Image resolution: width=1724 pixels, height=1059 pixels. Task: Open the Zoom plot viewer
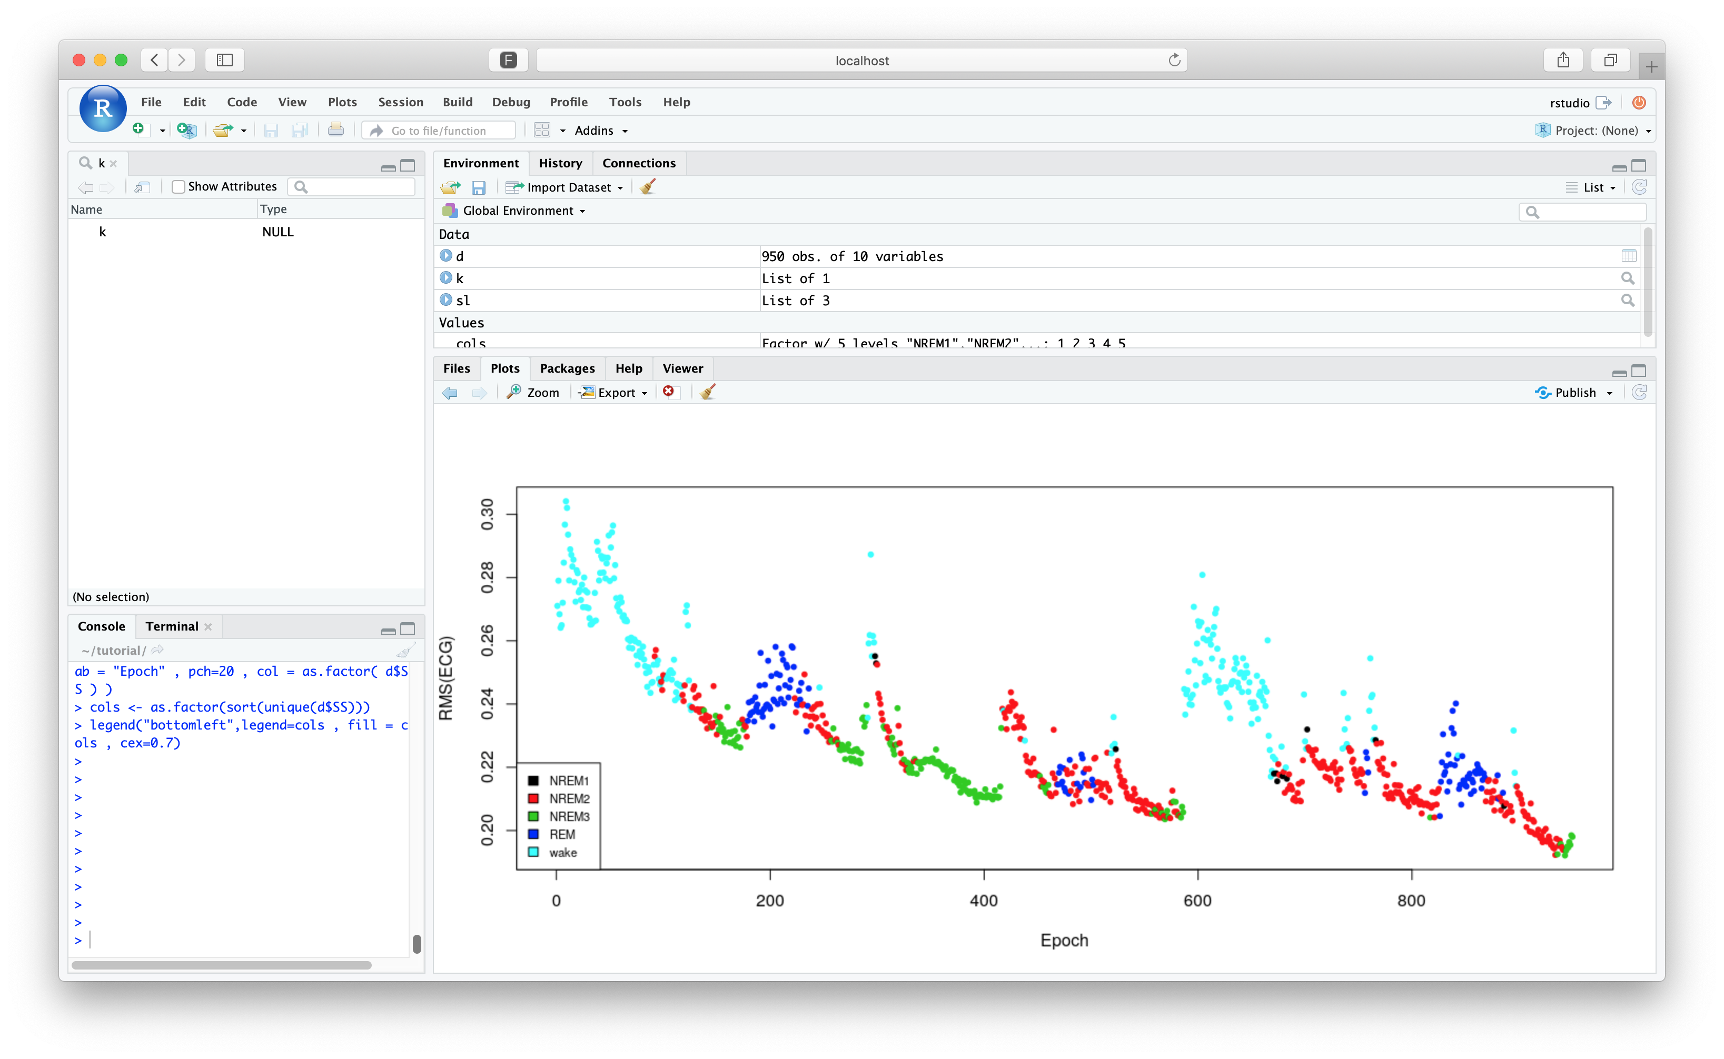[x=533, y=392]
